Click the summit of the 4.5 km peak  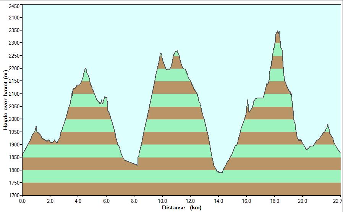pyautogui.click(x=86, y=69)
